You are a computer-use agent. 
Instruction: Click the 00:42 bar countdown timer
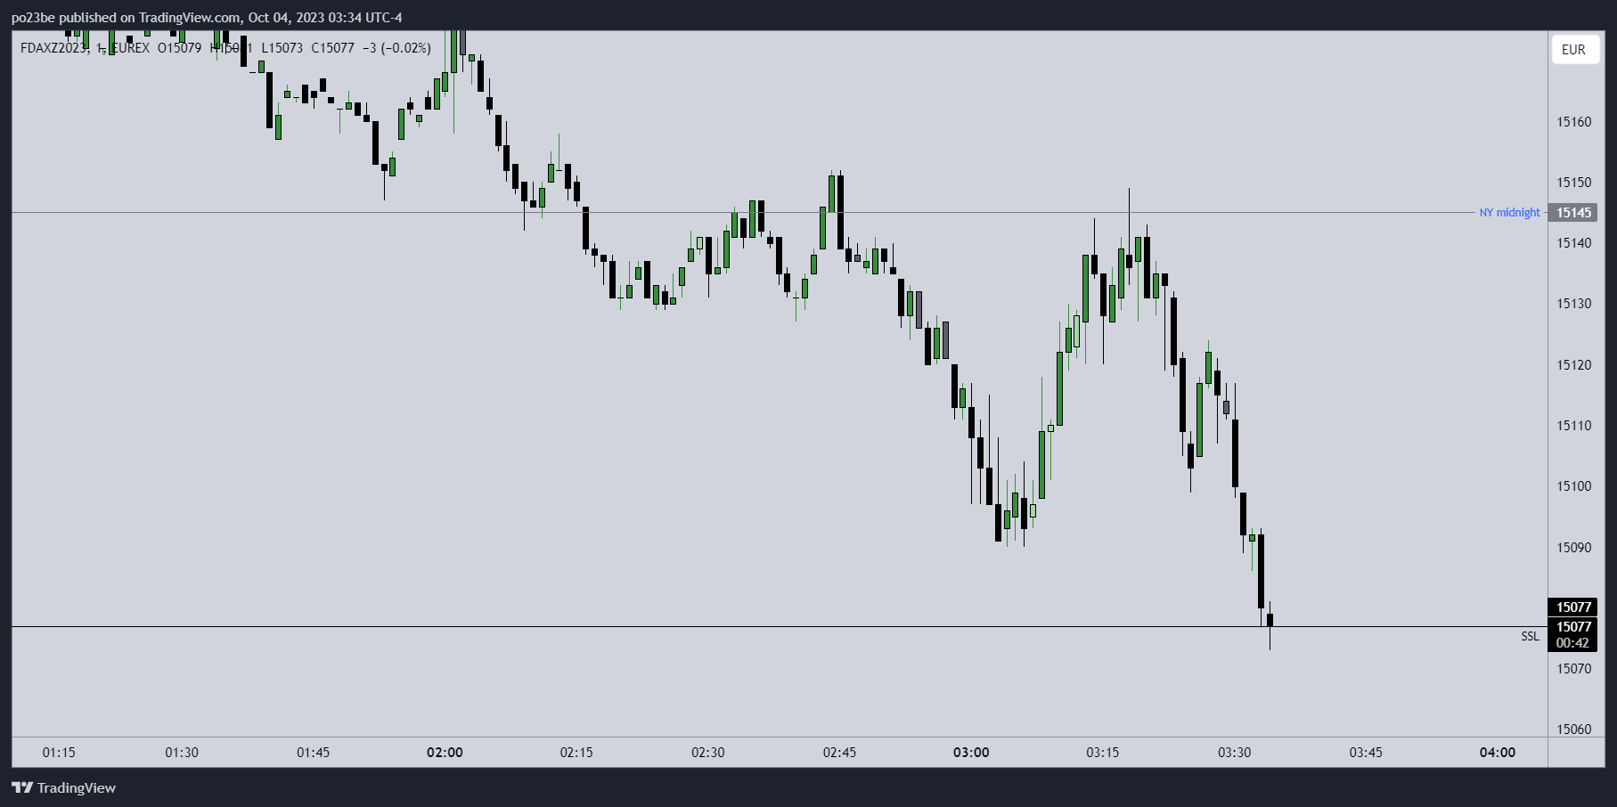(1572, 643)
